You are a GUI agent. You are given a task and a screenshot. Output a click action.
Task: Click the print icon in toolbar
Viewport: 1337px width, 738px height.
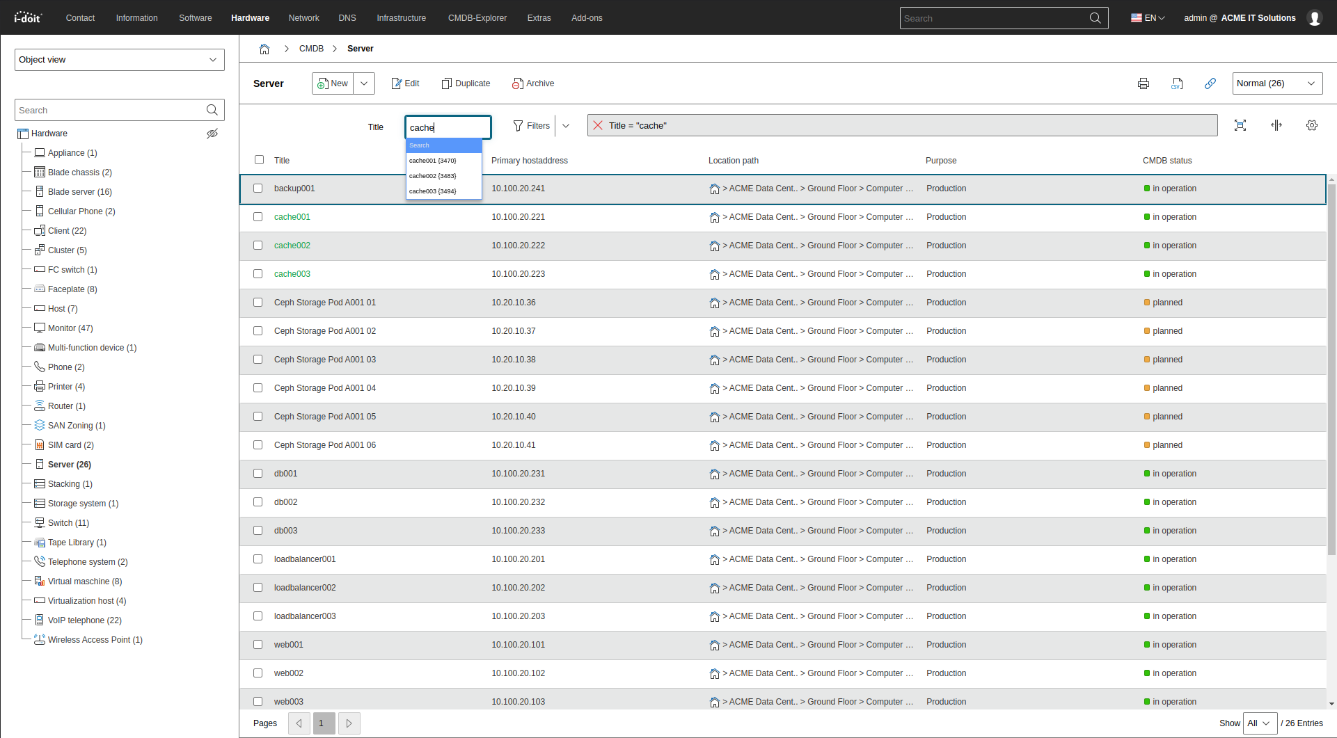pos(1144,83)
